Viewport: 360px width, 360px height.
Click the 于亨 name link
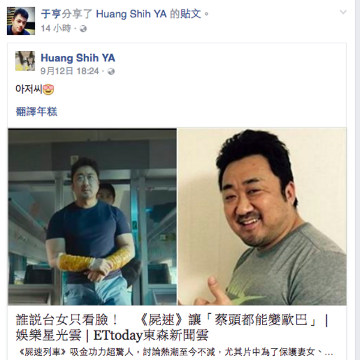click(x=51, y=14)
